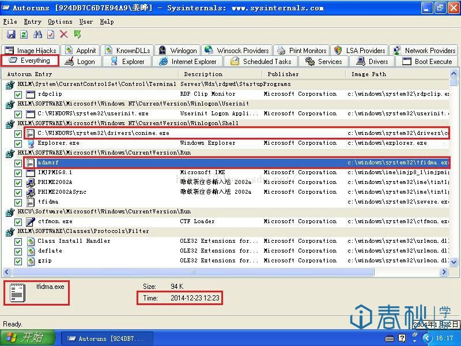Viewport: 461px width, 346px height.
Task: Click the keyboard icon in system tray
Action: pyautogui.click(x=390, y=339)
